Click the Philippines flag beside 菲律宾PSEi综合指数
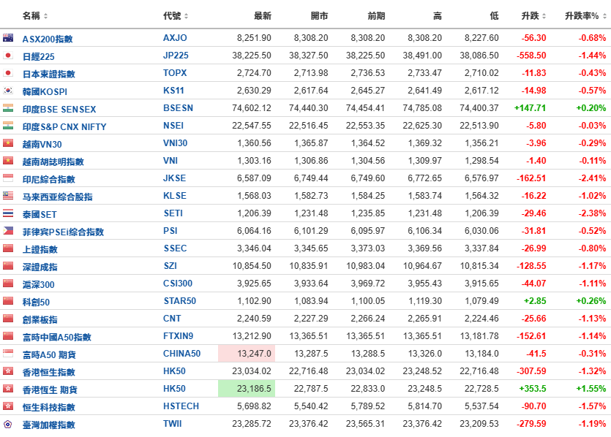 point(8,230)
